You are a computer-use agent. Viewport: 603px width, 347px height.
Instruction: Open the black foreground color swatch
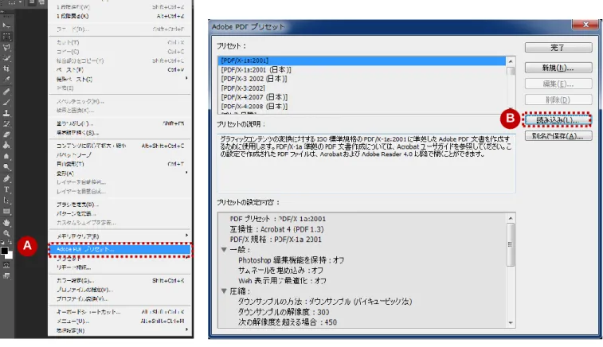click(4, 251)
